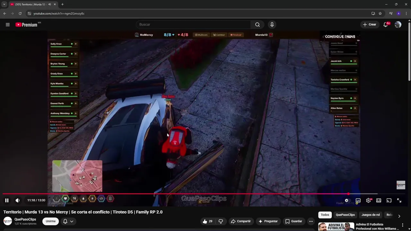The height and width of the screenshot is (231, 411).
Task: Click the 11:10 / 13:00 time display
Action: tap(36, 200)
